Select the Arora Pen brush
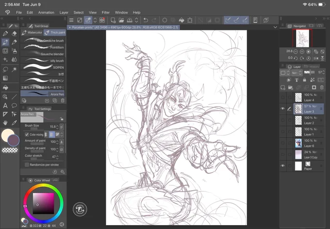 [43, 94]
